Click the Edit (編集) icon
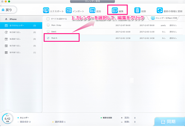The width and height of the screenshot is (185, 129). coord(115,10)
